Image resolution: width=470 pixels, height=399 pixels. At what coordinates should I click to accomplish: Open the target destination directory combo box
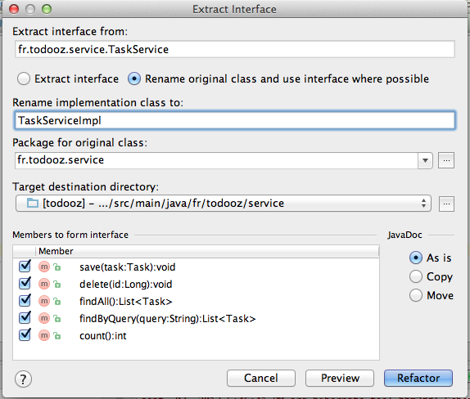coord(224,204)
